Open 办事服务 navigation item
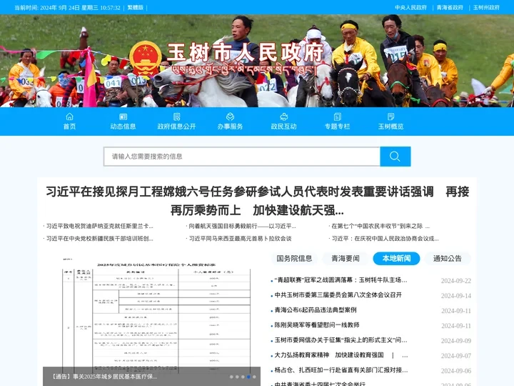This screenshot has width=514, height=386. click(x=230, y=127)
